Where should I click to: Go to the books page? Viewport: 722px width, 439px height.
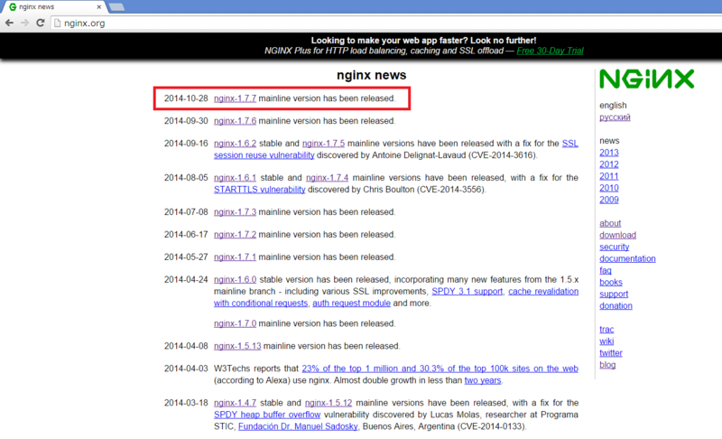tap(611, 283)
